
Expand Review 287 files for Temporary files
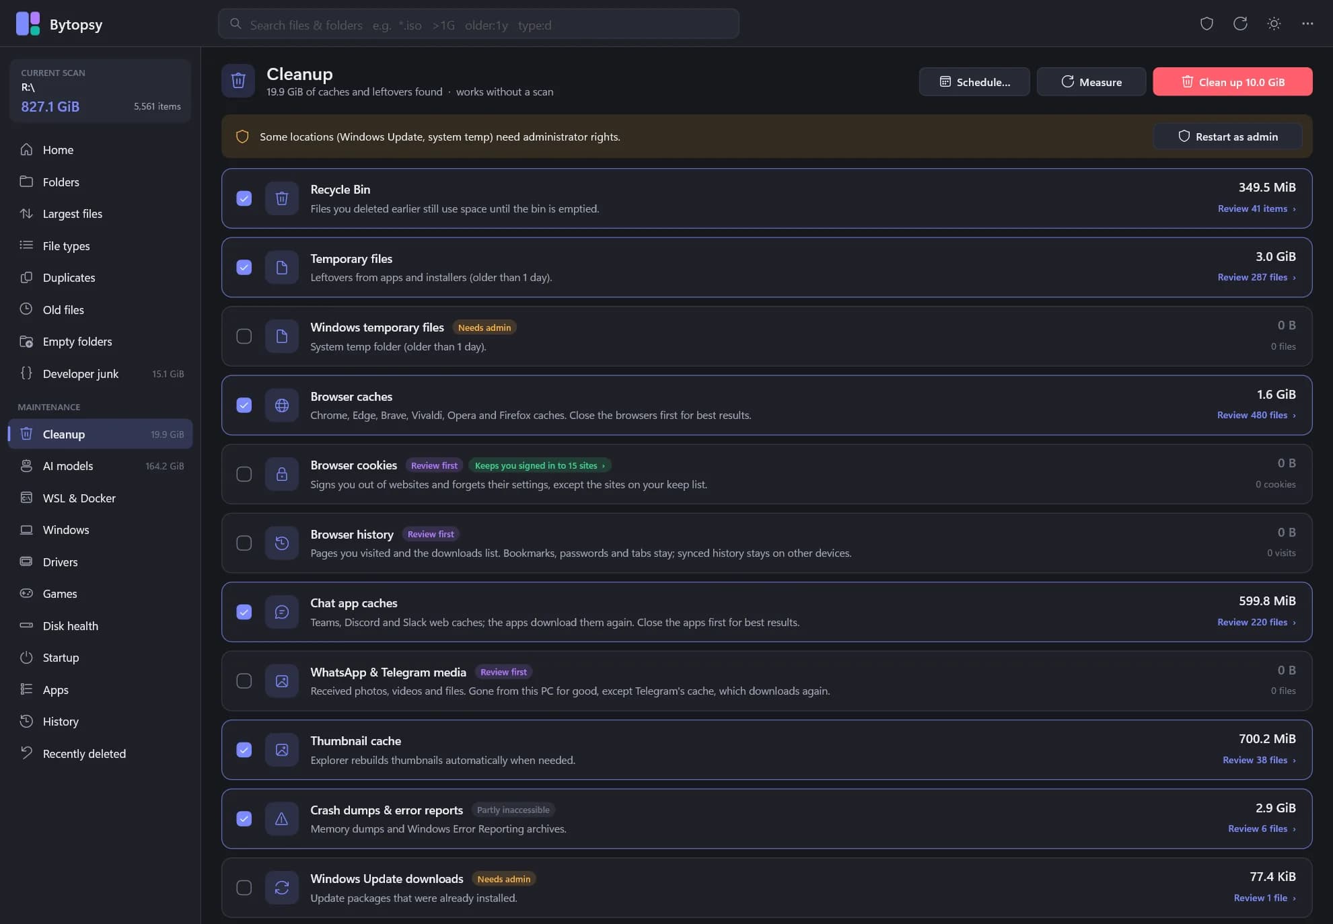tap(1256, 277)
